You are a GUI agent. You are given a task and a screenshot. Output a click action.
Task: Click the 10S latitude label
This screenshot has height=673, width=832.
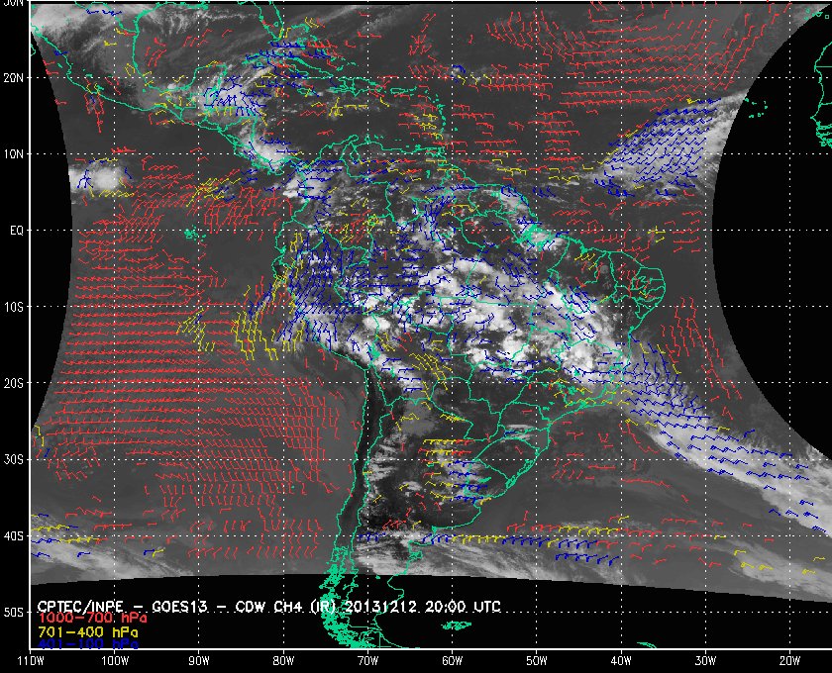13,307
